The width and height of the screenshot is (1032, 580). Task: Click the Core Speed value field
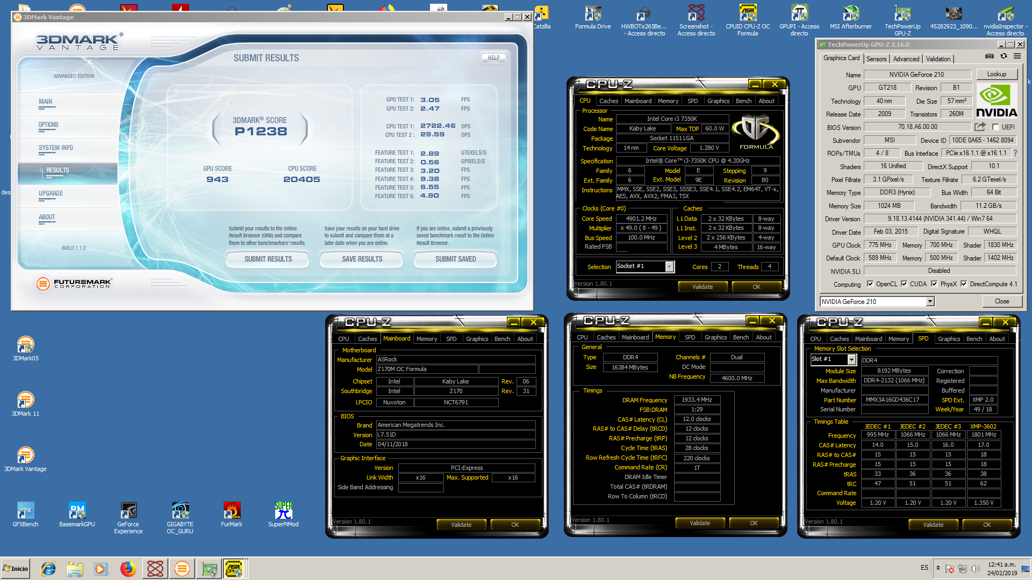tap(642, 219)
